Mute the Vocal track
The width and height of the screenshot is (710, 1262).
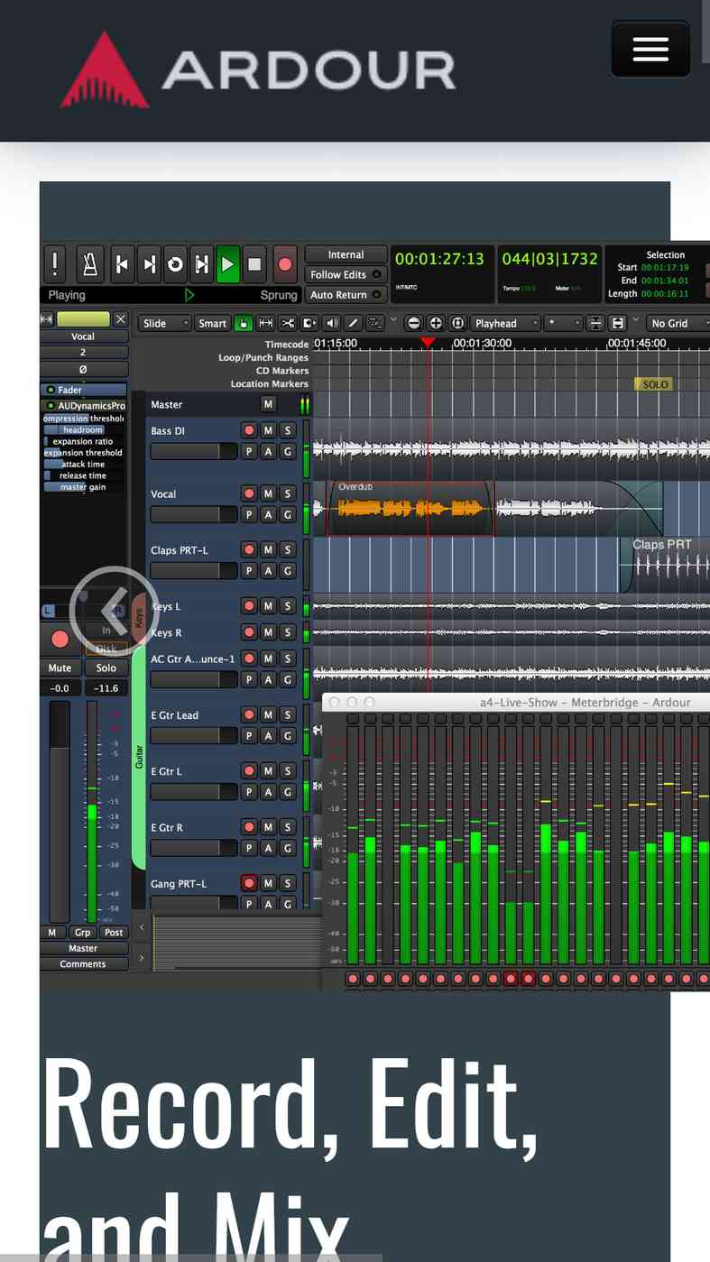[268, 493]
